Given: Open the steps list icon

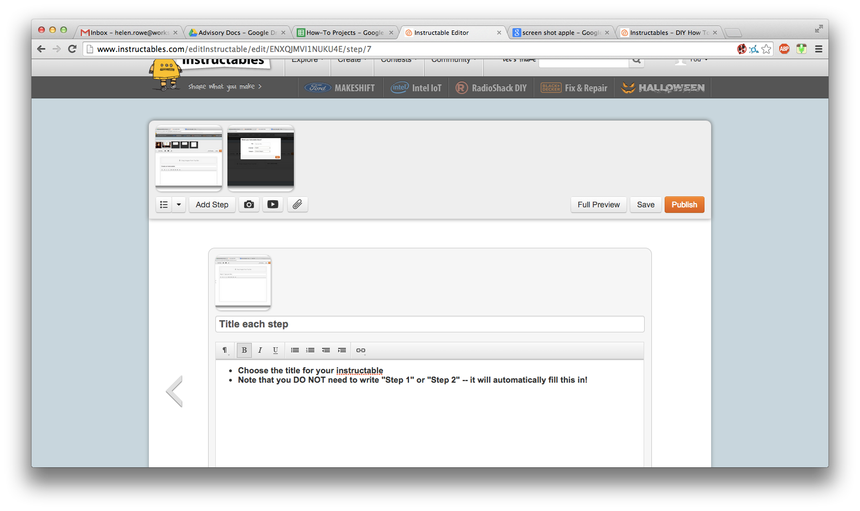Looking at the screenshot, I should (x=163, y=204).
